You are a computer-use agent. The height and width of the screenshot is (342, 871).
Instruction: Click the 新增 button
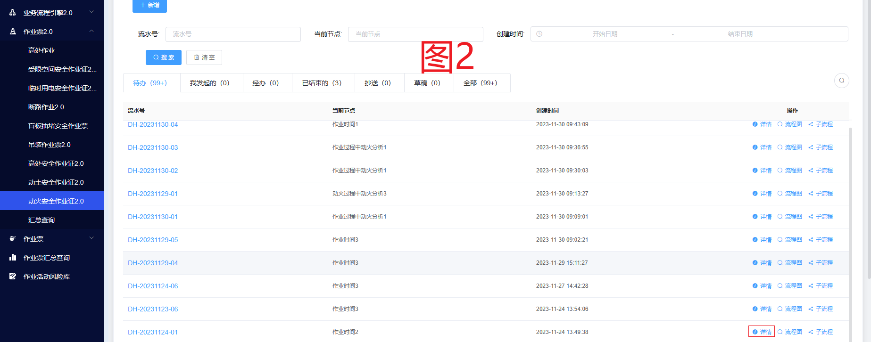(x=149, y=5)
